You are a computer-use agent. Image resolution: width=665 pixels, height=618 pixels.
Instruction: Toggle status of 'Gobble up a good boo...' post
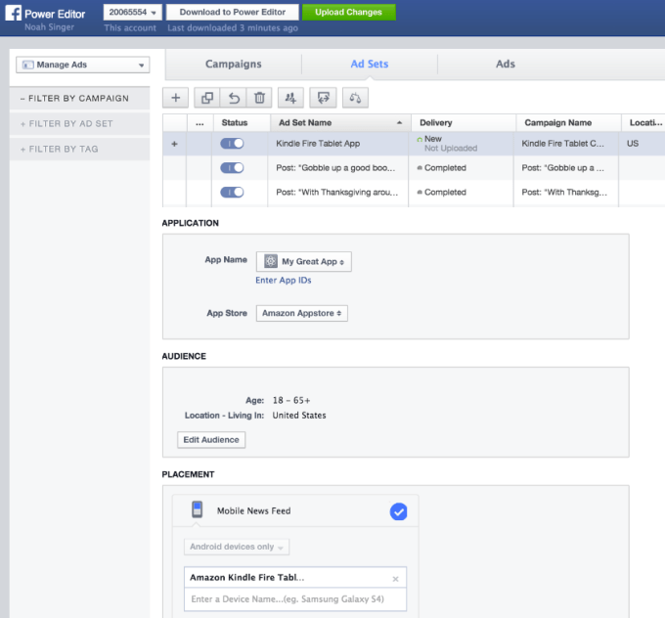[x=233, y=168]
